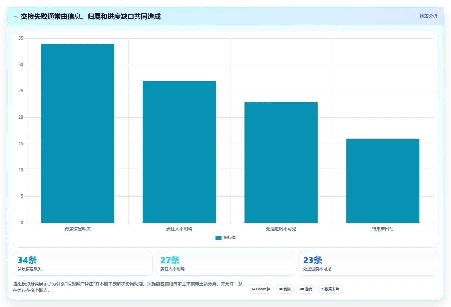451x307 pixels.
Task: Click the 结果未回写 x-axis label
Action: tap(383, 229)
